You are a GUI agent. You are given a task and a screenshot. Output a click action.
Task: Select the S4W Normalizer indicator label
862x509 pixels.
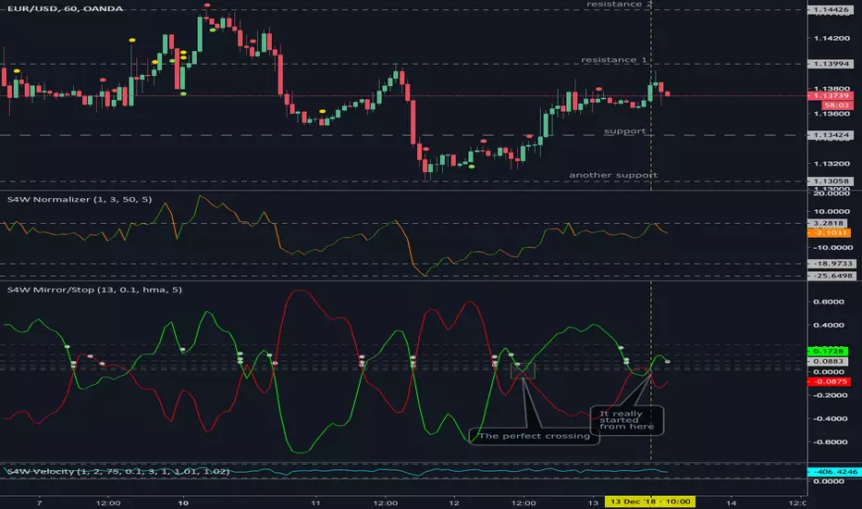point(80,199)
